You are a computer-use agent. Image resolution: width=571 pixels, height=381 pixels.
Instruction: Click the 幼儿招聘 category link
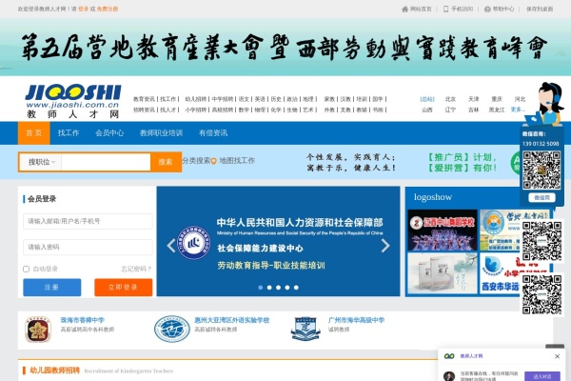(x=195, y=99)
